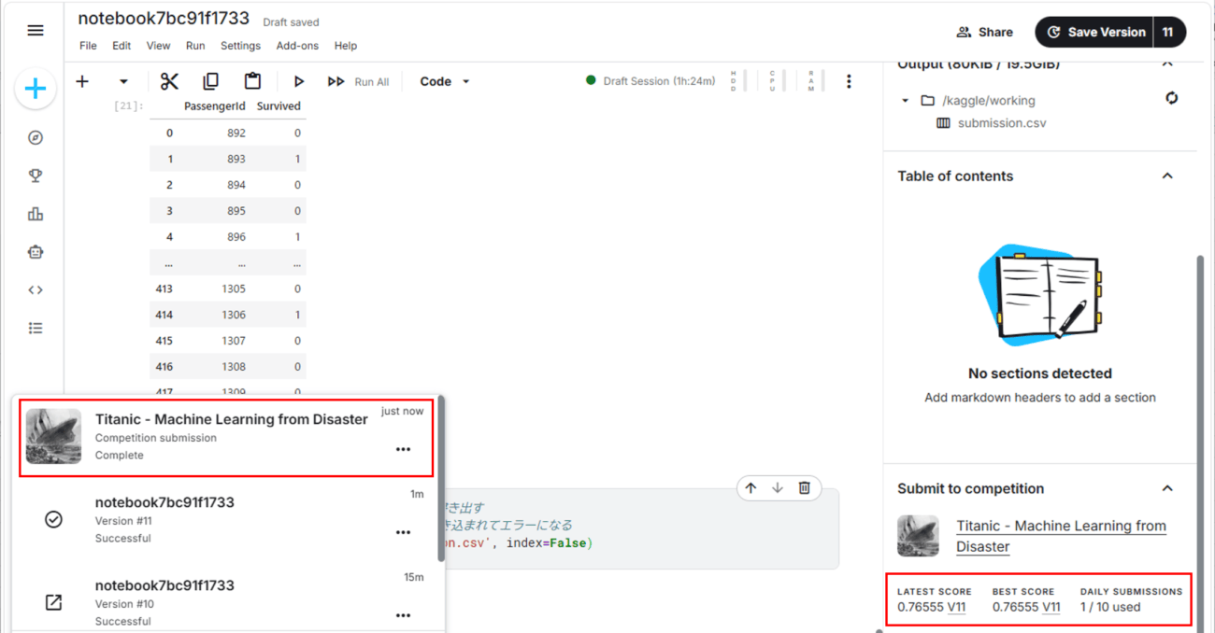Click the Version #10 external-link icon
This screenshot has height=633, width=1215.
[x=53, y=602]
